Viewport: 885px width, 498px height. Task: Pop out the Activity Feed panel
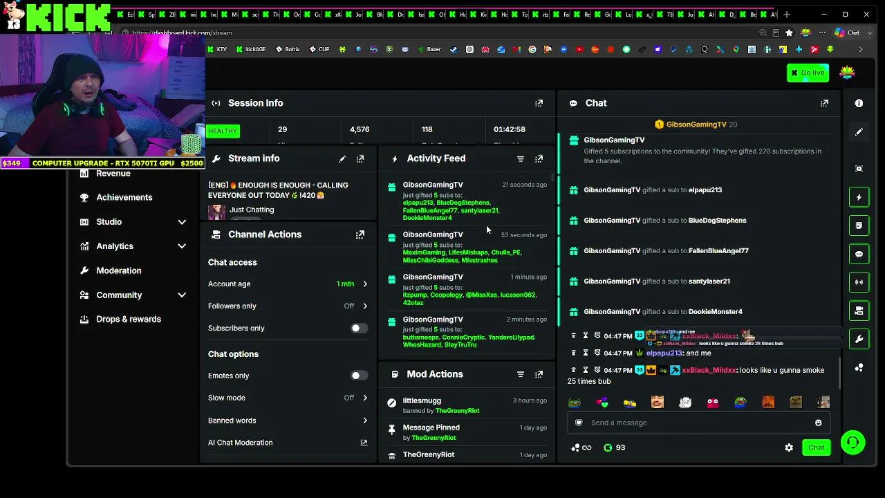(539, 159)
